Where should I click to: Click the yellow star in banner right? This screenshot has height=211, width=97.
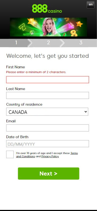tap(79, 24)
